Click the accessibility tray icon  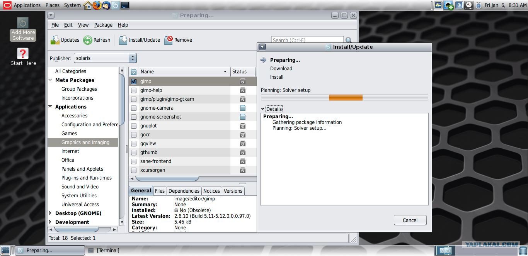pyautogui.click(x=459, y=5)
